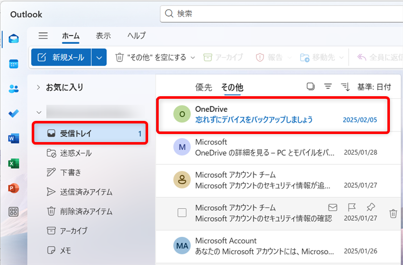Expand the お気に入り folder group

(38, 87)
